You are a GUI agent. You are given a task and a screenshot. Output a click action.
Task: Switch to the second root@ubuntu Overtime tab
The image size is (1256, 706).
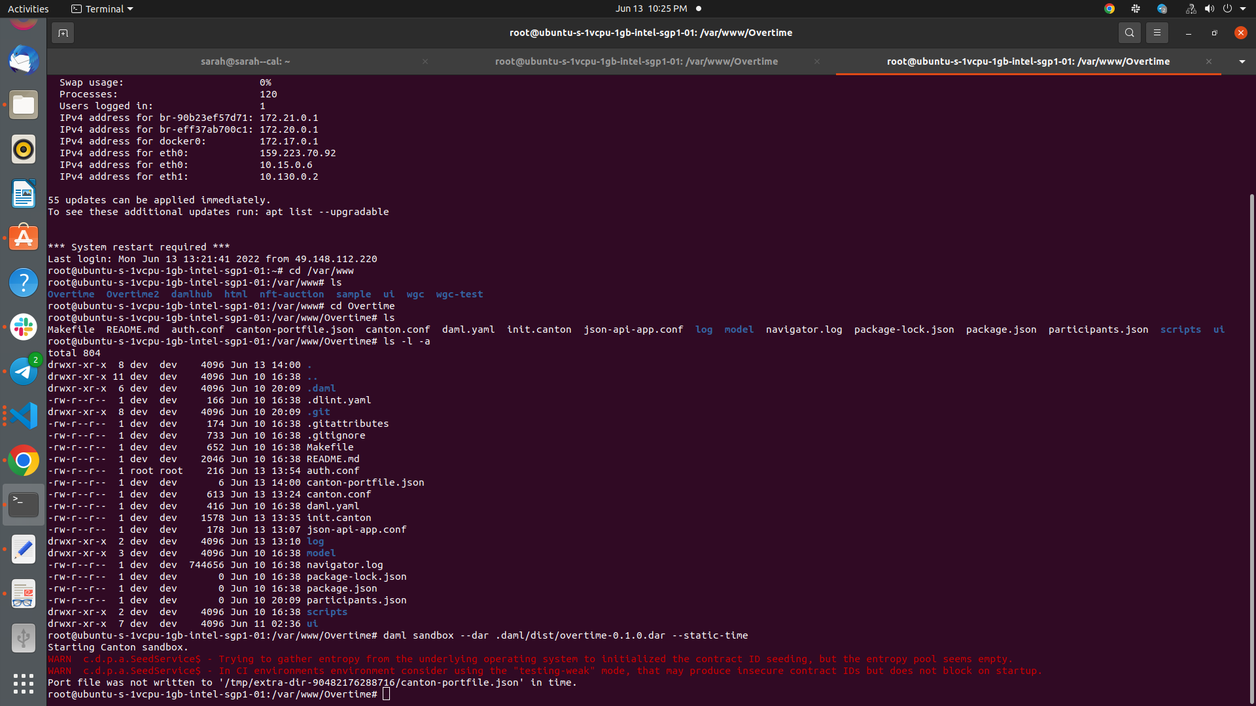point(636,61)
